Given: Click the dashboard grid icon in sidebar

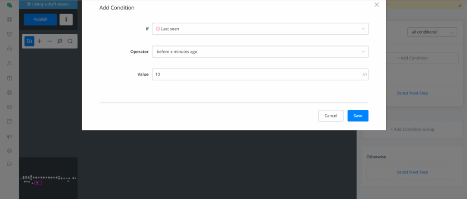Looking at the screenshot, I should click(9, 20).
